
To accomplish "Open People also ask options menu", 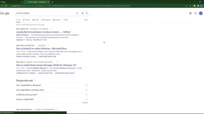I will pos(35,80).
